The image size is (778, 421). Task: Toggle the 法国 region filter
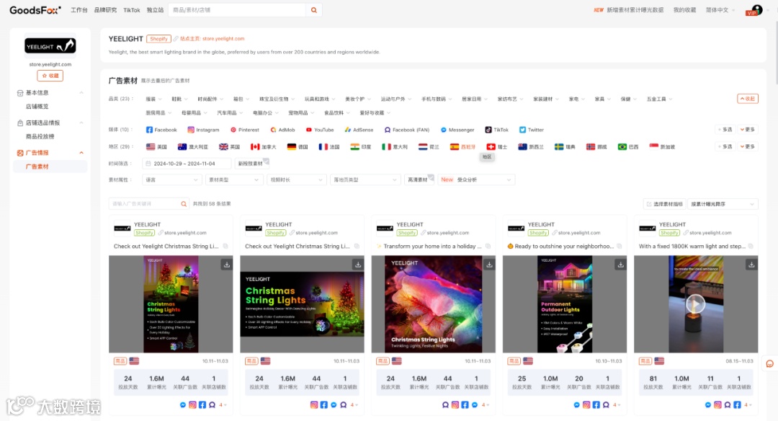point(329,147)
